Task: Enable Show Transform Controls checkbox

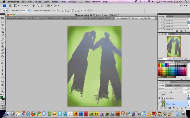Action: click(x=32, y=10)
